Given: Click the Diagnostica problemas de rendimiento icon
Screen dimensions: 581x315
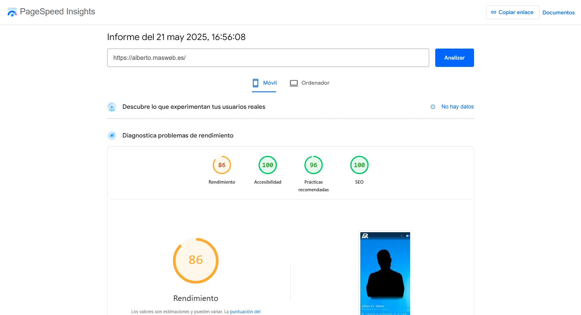Looking at the screenshot, I should pyautogui.click(x=112, y=135).
